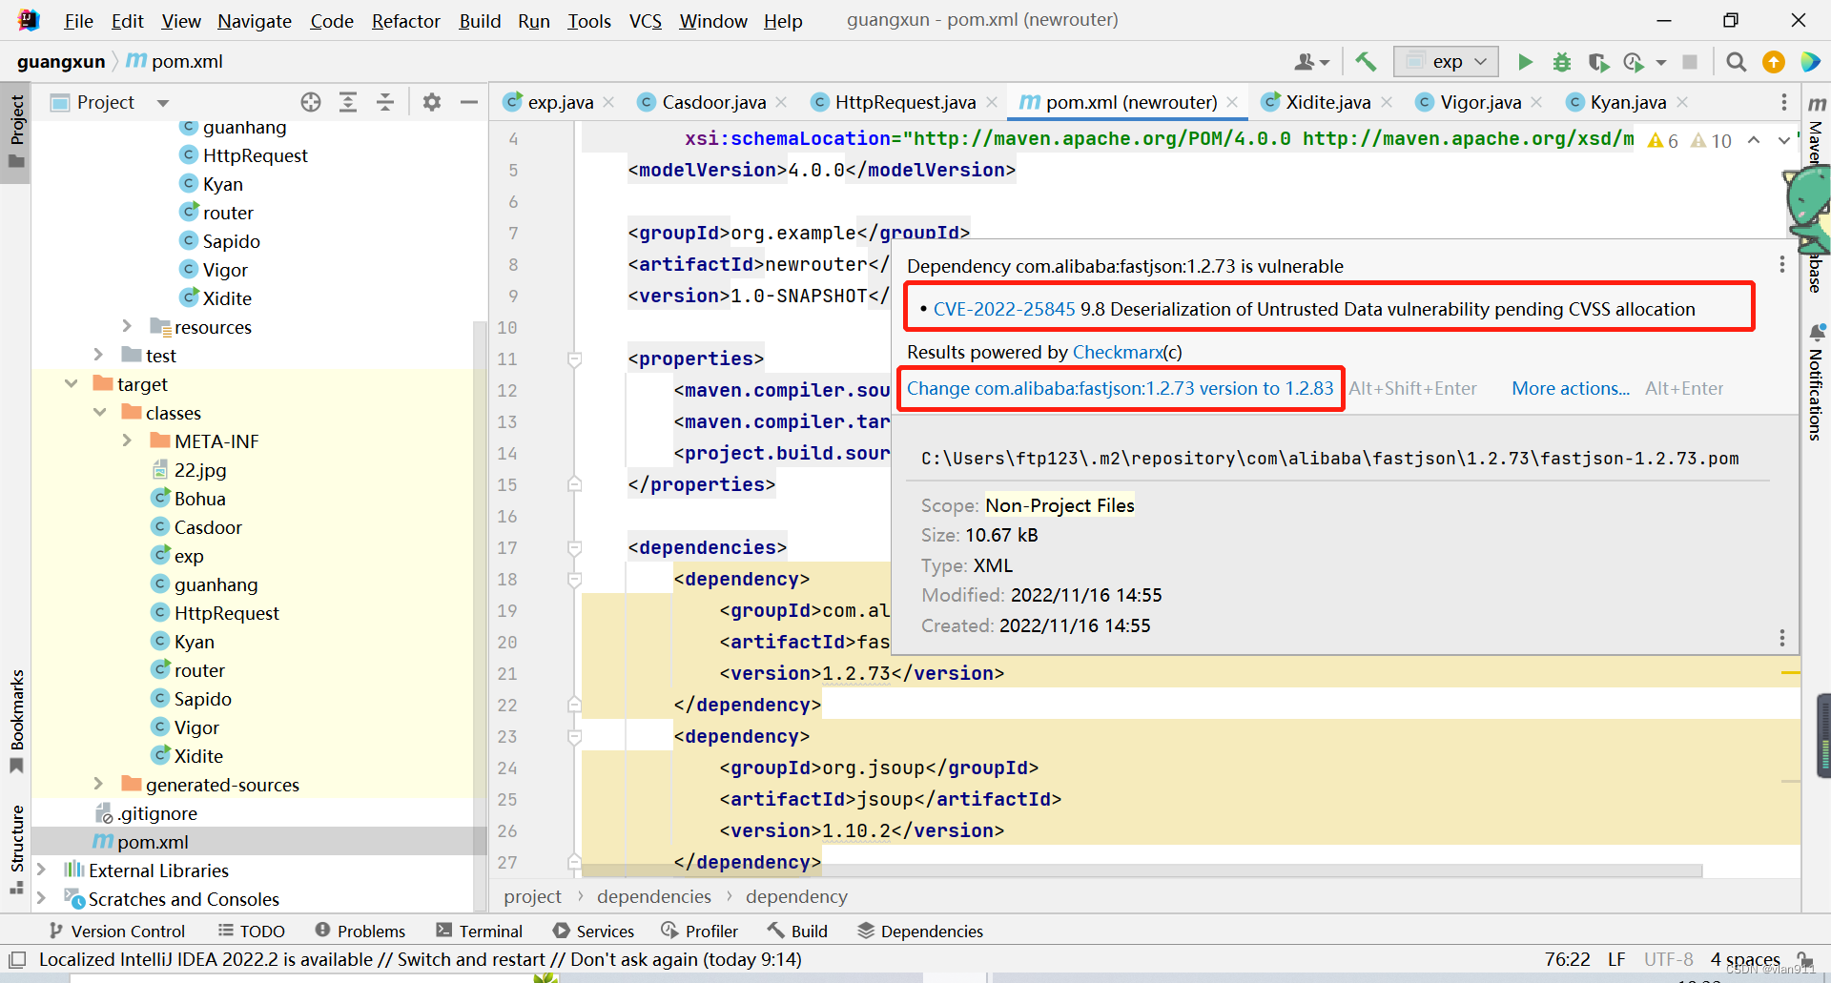Run with coverage shield icon

coord(1598,62)
